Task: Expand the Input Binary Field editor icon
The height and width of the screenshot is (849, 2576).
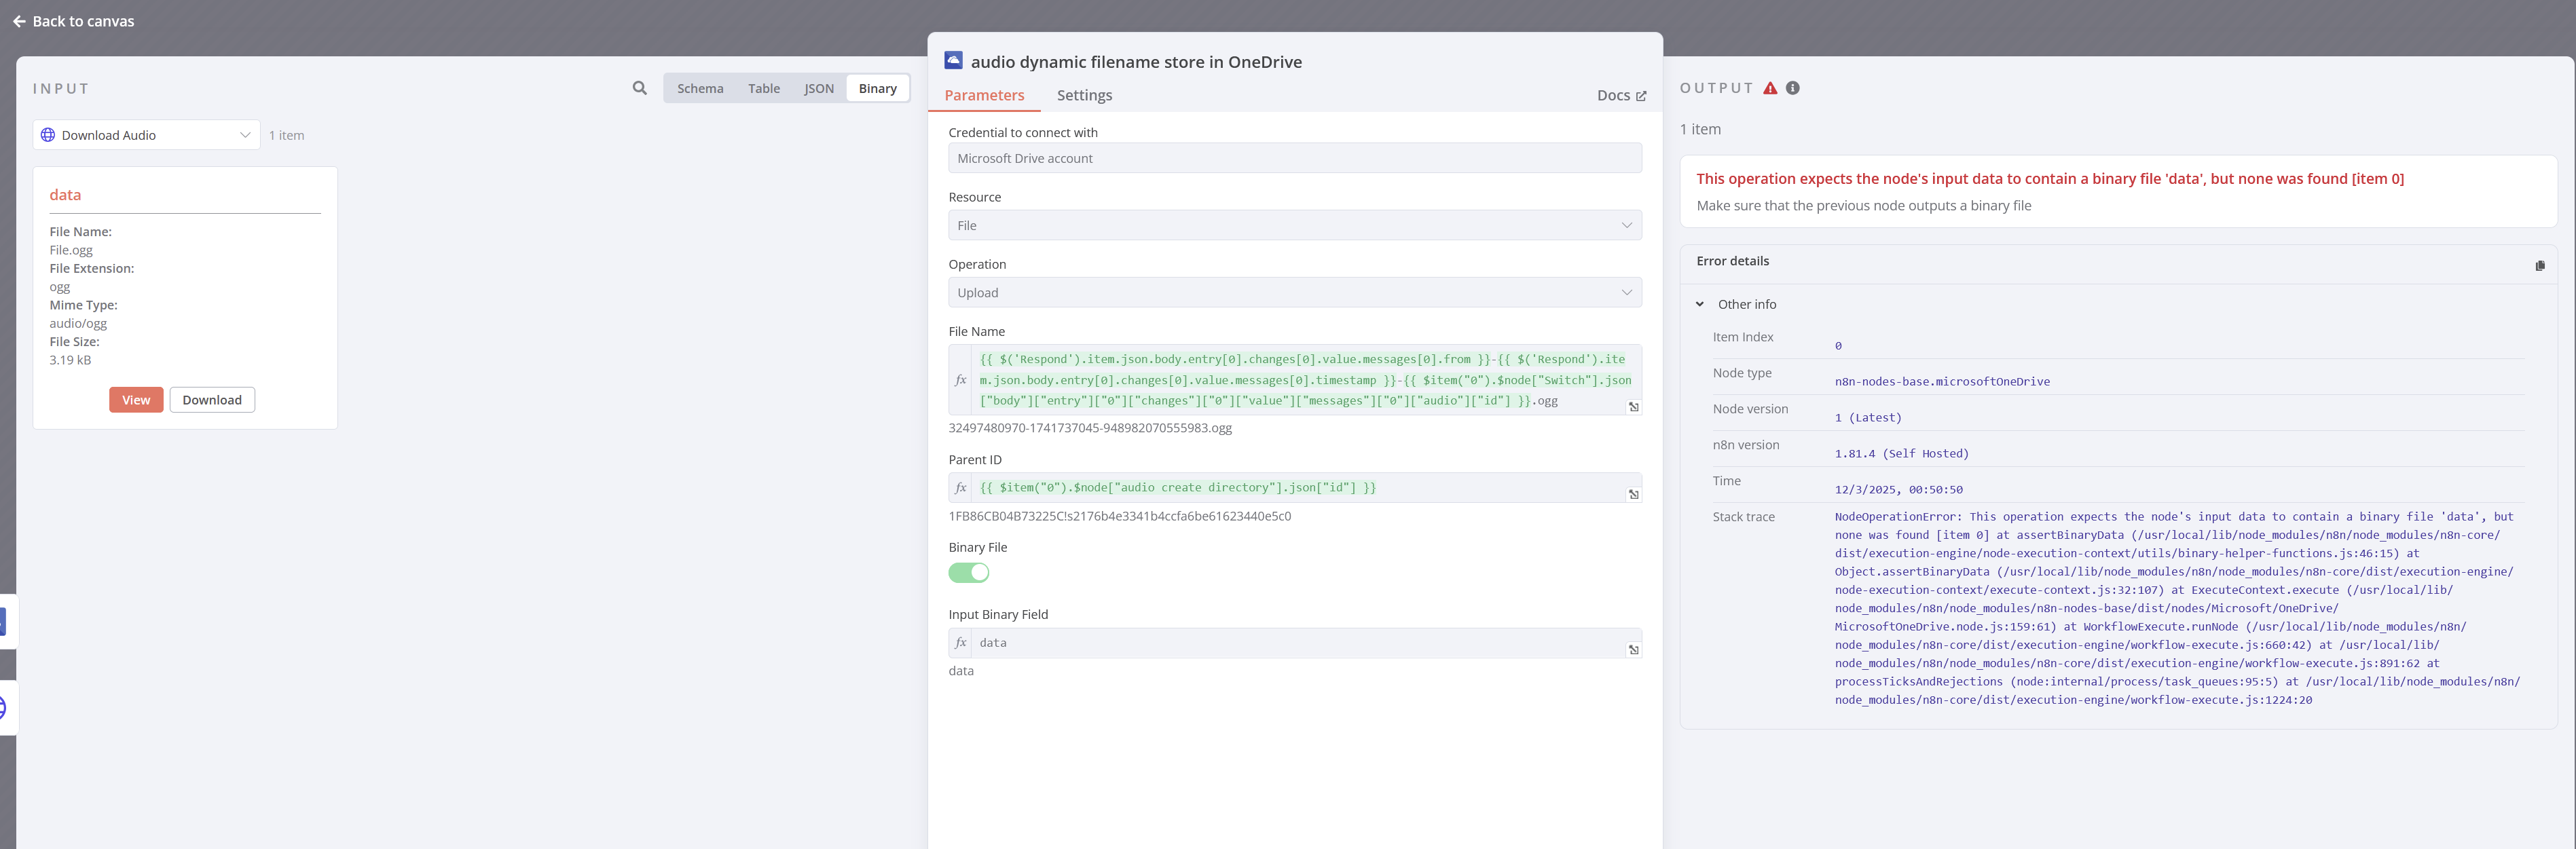Action: 1633,650
